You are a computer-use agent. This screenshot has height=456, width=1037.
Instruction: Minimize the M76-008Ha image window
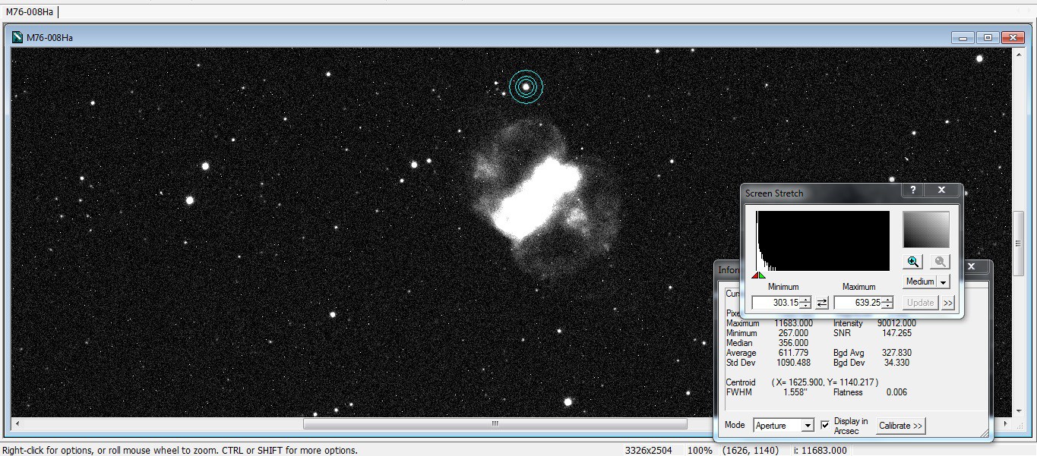coord(963,37)
